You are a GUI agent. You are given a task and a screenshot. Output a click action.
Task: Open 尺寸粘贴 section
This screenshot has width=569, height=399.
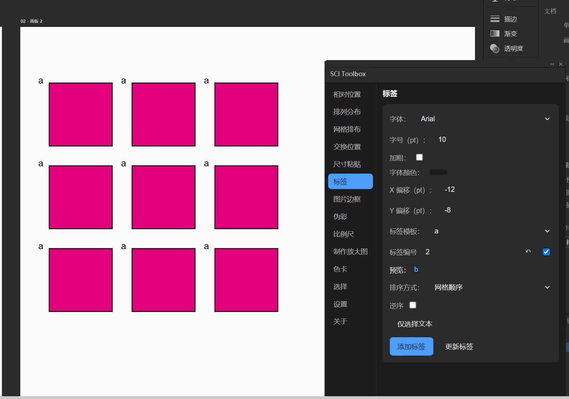351,164
